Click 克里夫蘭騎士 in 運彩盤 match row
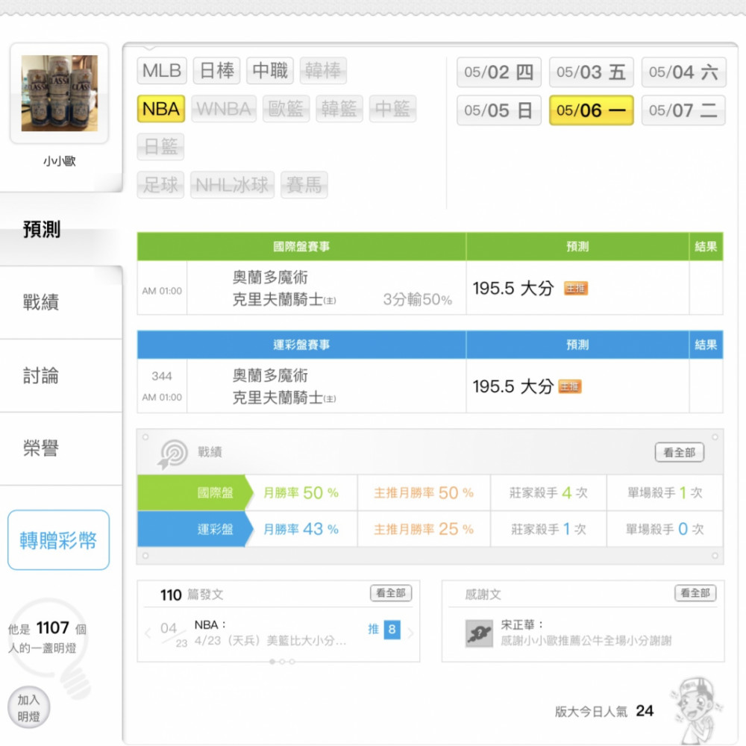This screenshot has height=746, width=746. pyautogui.click(x=284, y=398)
